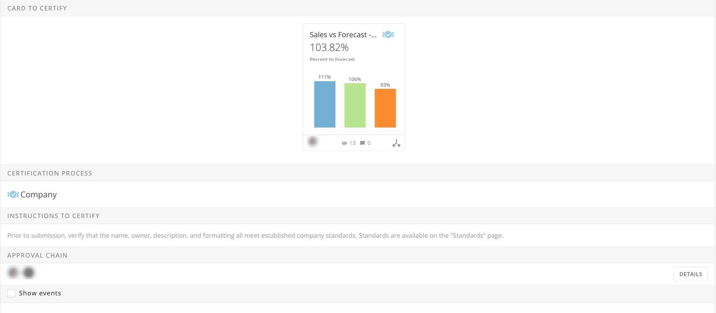Viewport: 716px width, 313px height.
Task: Click the view count 13 on card
Action: coord(352,143)
